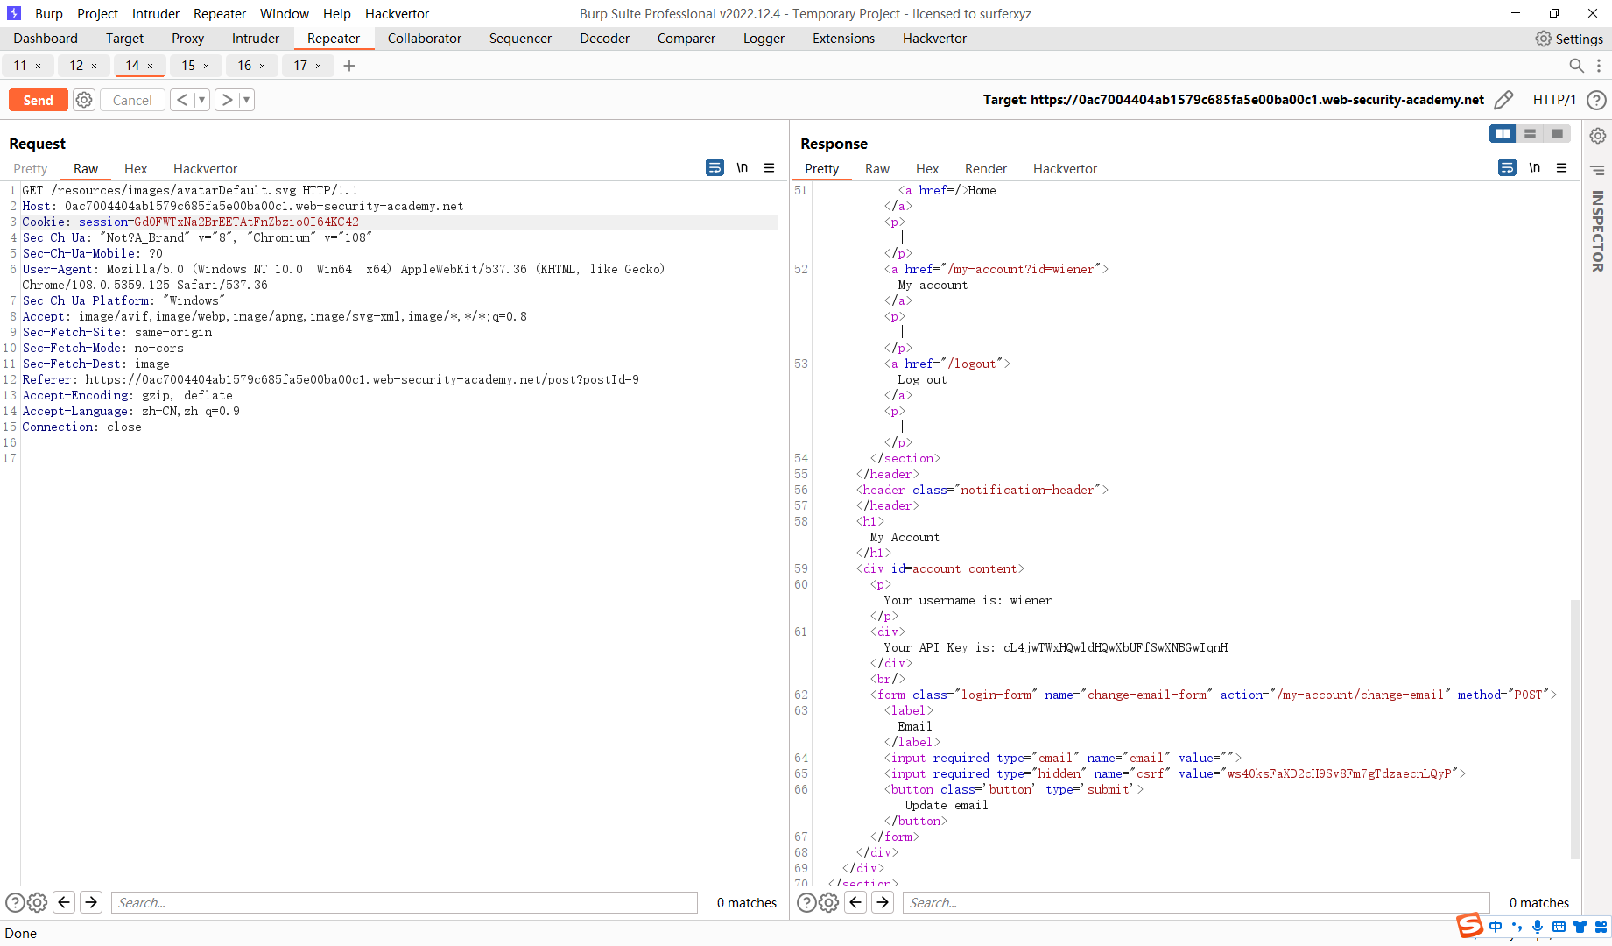Image resolution: width=1612 pixels, height=946 pixels.
Task: Switch response view to Raw
Action: click(x=877, y=169)
